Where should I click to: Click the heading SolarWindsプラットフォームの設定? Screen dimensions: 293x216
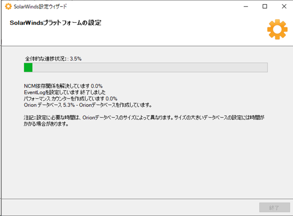coord(56,23)
